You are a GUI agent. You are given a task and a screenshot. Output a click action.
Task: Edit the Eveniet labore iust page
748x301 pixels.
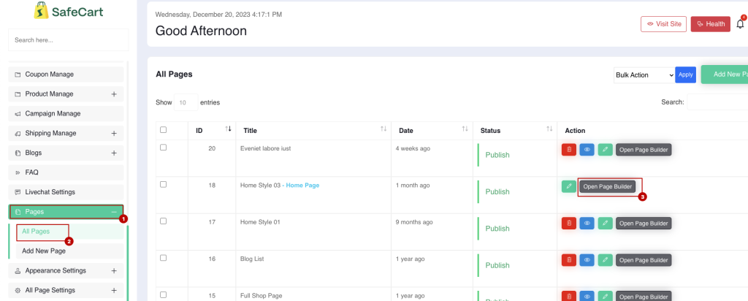point(605,150)
